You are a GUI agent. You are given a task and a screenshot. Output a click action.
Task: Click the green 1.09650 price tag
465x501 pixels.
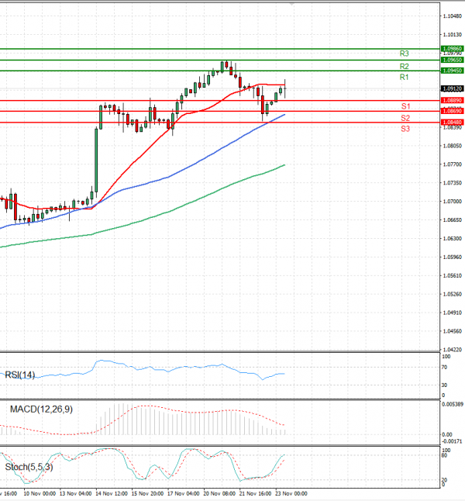pos(453,60)
